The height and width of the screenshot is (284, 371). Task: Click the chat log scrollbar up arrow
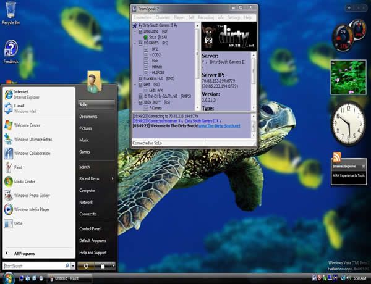(254, 117)
